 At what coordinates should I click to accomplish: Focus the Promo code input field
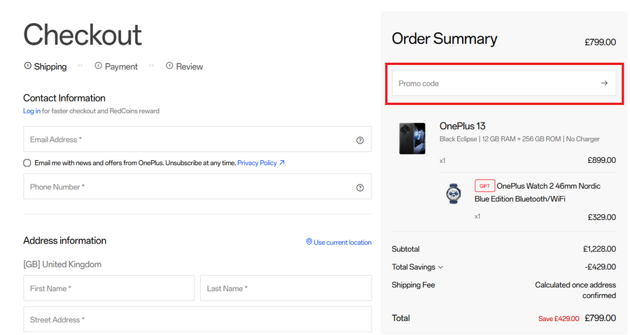pyautogui.click(x=504, y=83)
